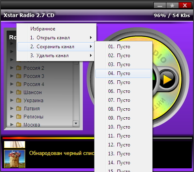Open the 'Обнародован черный список' news headline

pos(62,153)
